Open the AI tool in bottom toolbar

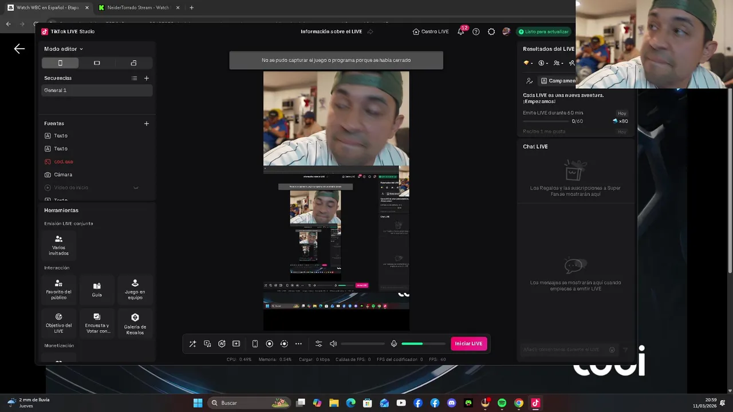[x=222, y=344]
